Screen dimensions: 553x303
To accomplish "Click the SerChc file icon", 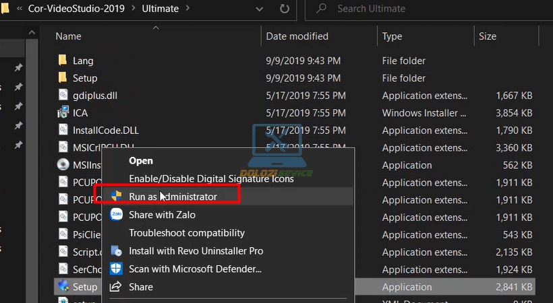I will 63,269.
